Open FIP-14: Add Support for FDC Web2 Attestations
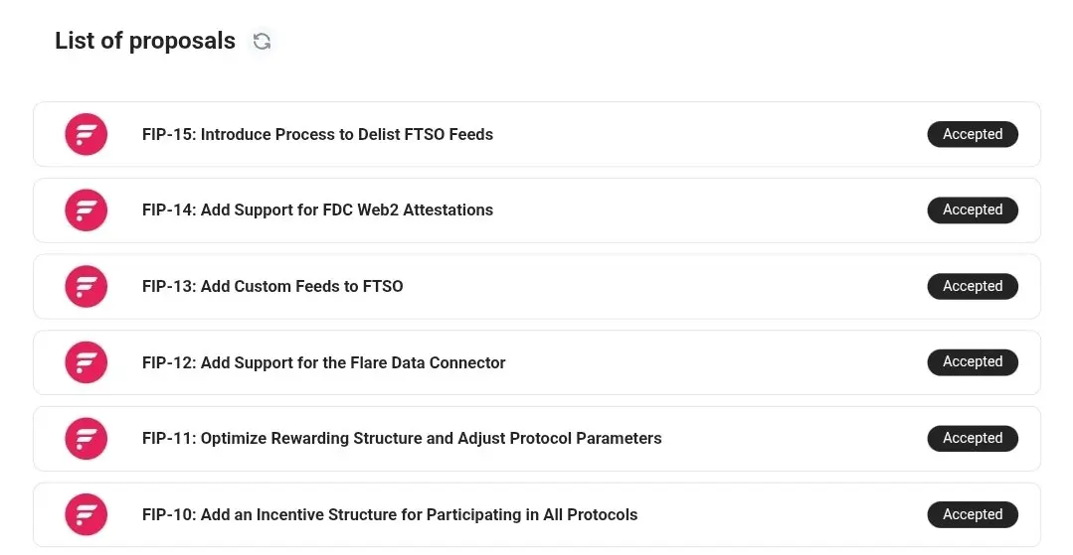Screen dimensions: 1073x555 click(x=317, y=210)
